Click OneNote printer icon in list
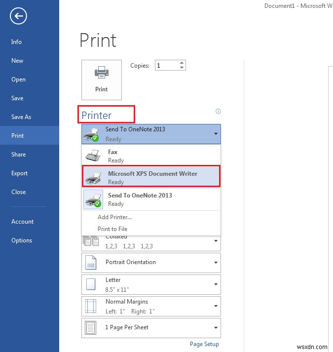The height and width of the screenshot is (352, 333). pyautogui.click(x=93, y=199)
